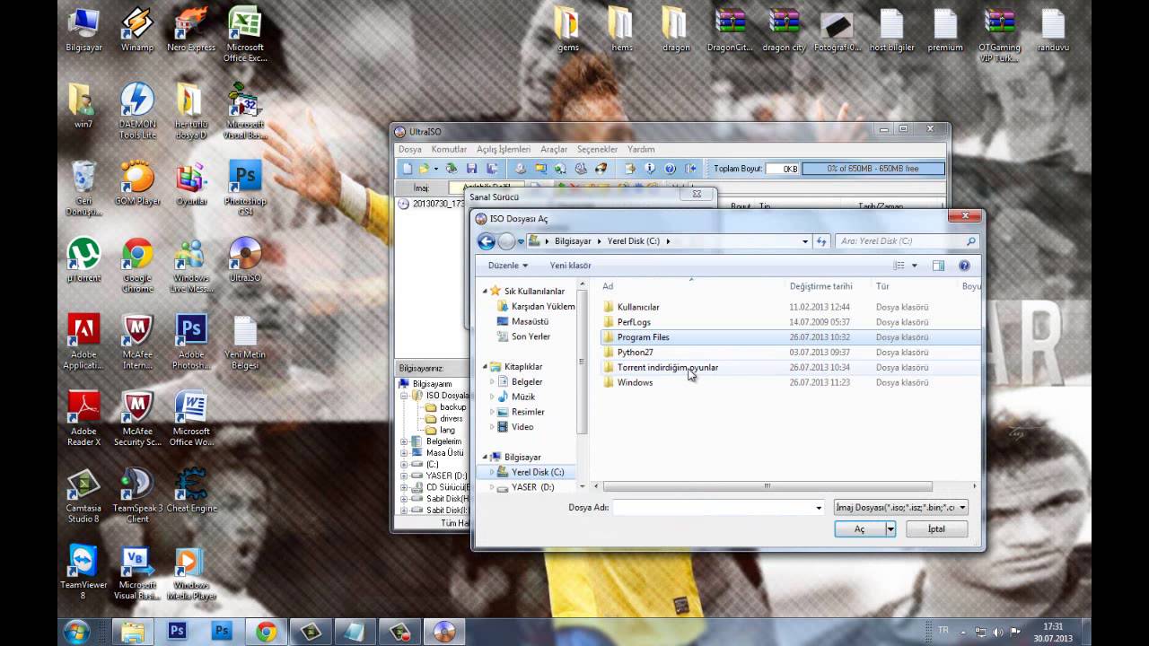Select the Kullanıcılar folder
This screenshot has width=1149, height=646.
click(638, 307)
